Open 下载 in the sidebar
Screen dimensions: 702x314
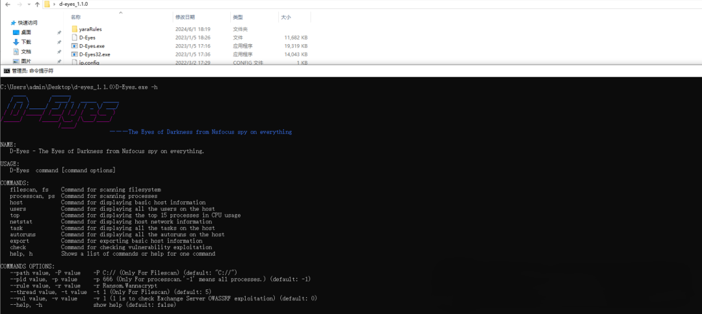pyautogui.click(x=26, y=42)
